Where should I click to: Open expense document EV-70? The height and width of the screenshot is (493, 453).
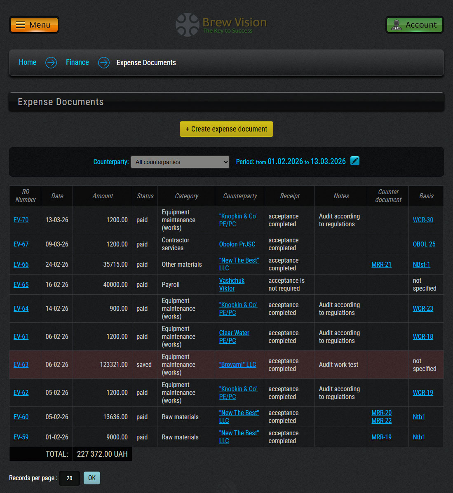pyautogui.click(x=21, y=220)
